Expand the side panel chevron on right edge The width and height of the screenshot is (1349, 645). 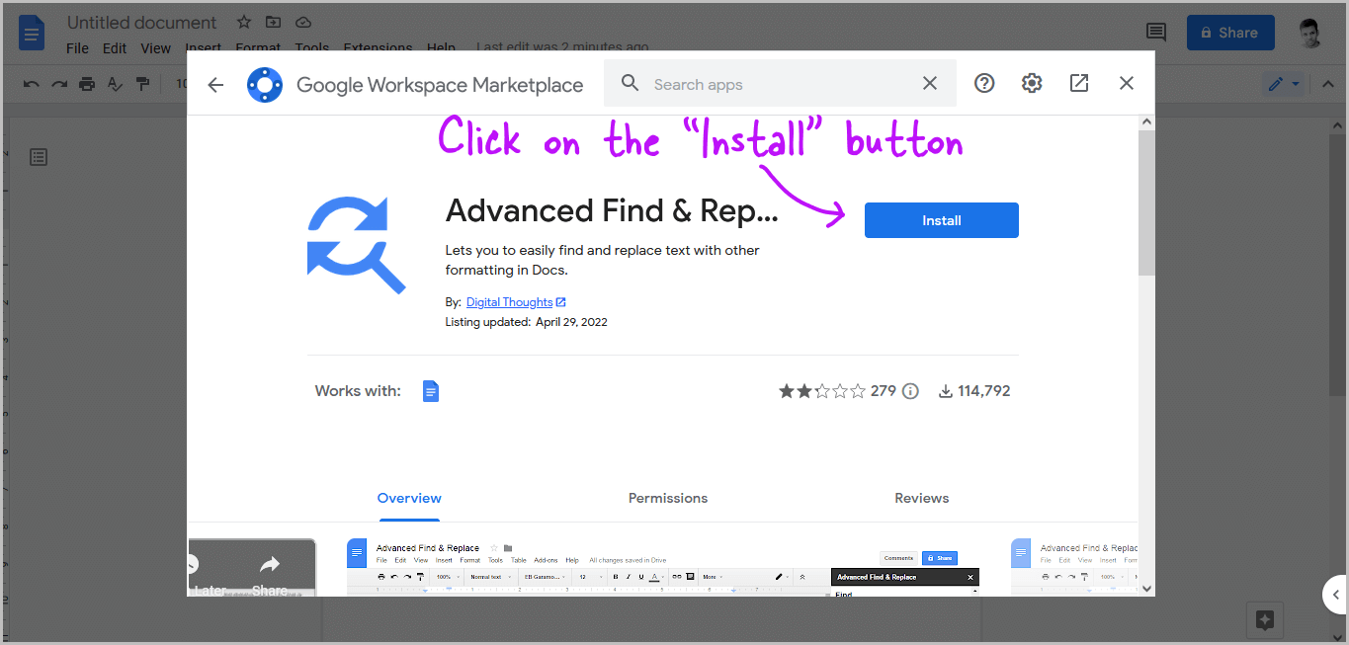pos(1336,594)
